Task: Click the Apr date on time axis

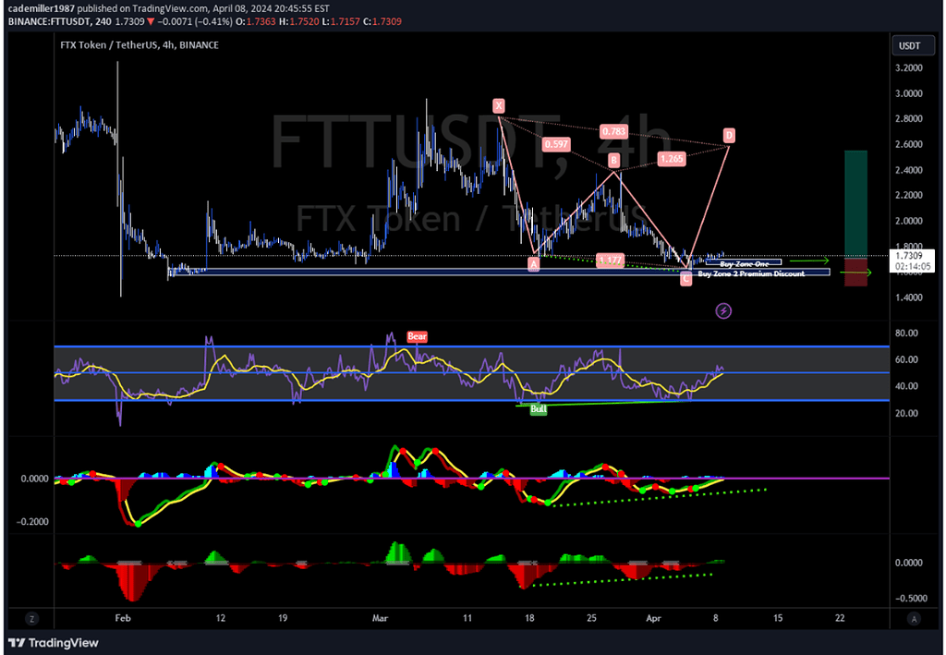Action: pyautogui.click(x=653, y=618)
